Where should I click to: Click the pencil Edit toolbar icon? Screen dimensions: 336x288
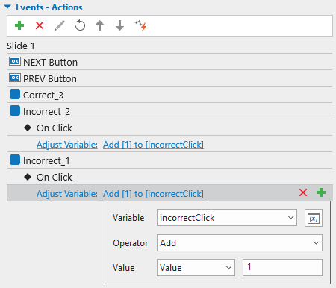click(60, 25)
